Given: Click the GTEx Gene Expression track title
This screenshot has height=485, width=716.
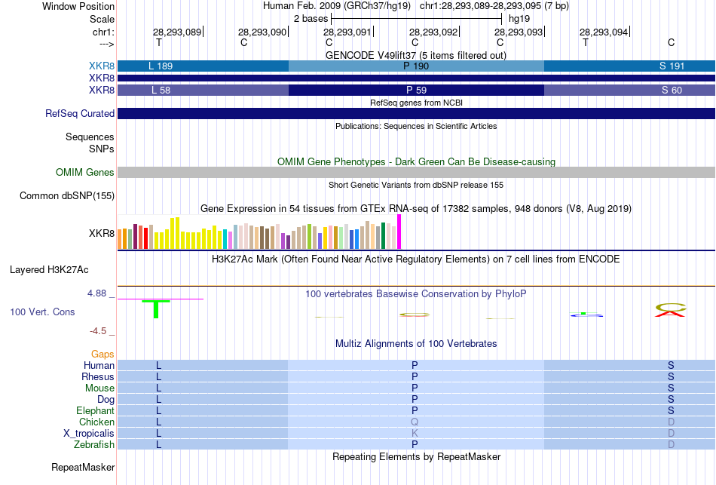Looking at the screenshot, I should [416, 209].
